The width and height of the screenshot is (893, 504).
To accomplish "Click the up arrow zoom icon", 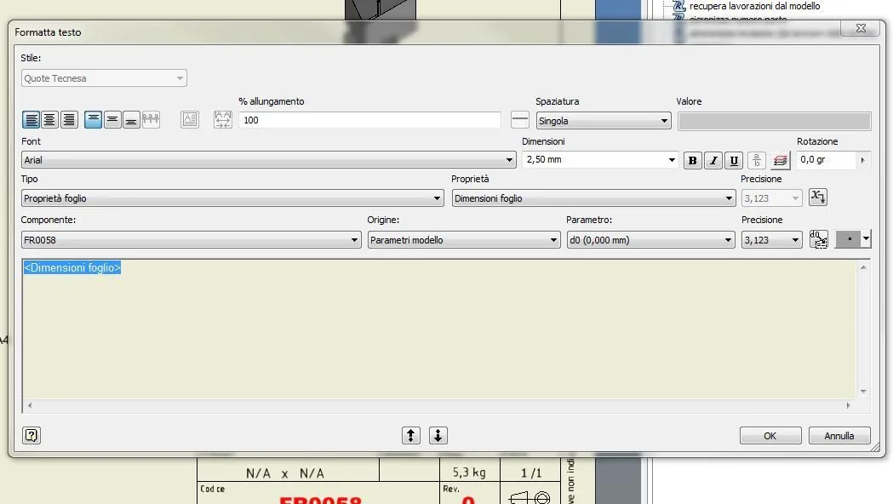I will coord(410,435).
